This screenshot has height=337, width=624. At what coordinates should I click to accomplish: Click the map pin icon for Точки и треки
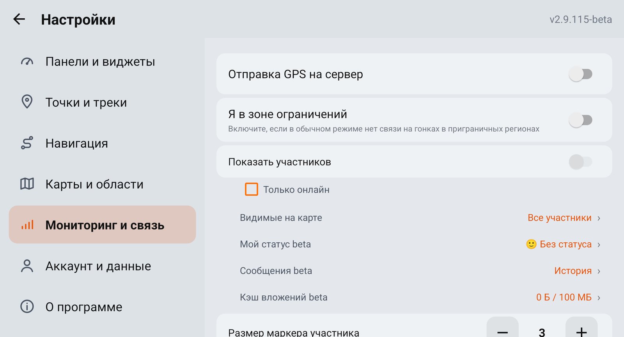click(27, 102)
